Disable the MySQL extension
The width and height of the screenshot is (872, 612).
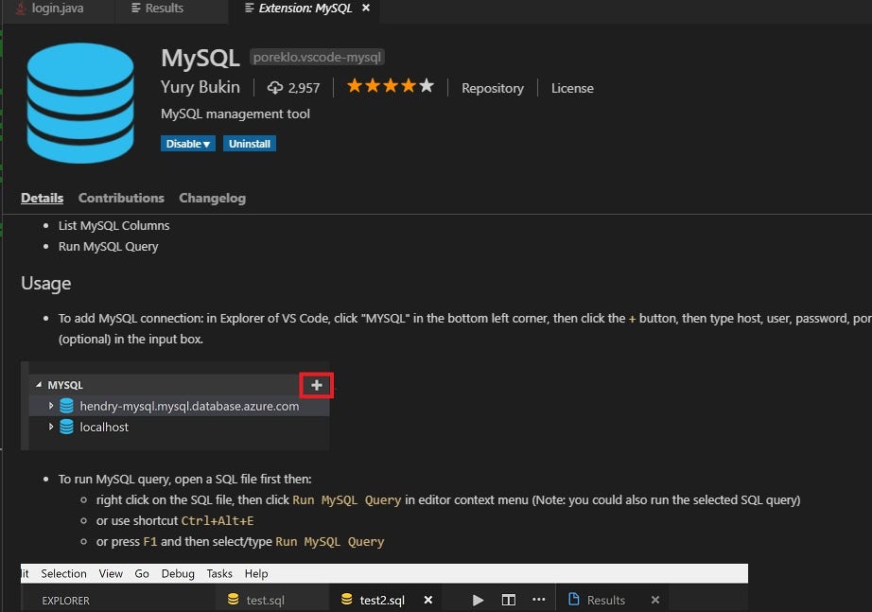[182, 143]
